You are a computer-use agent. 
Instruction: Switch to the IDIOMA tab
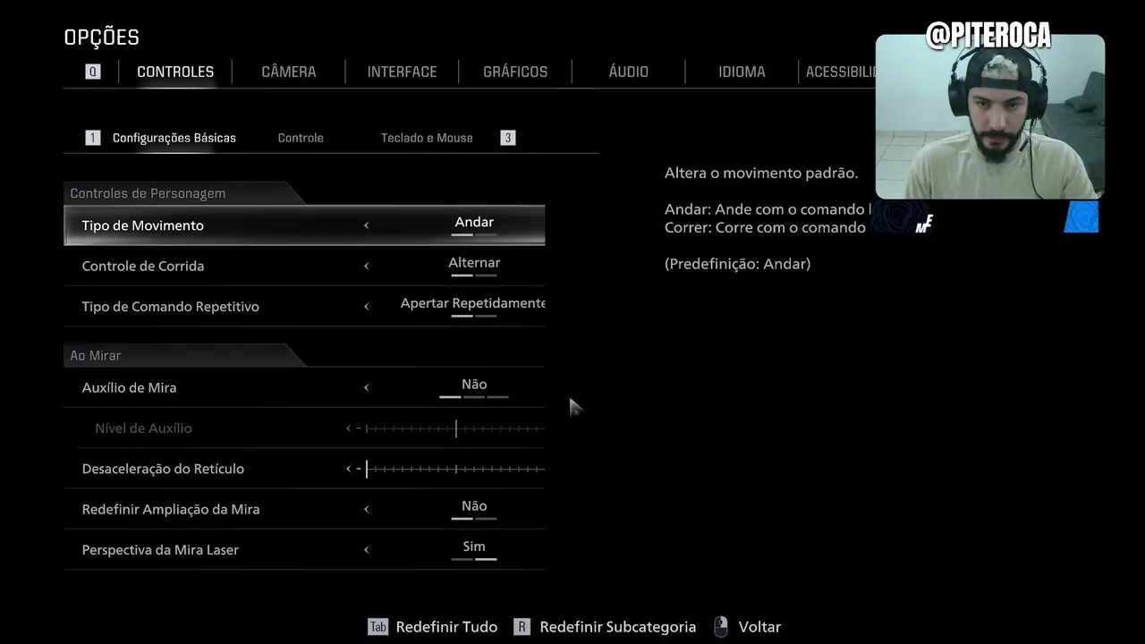pyautogui.click(x=742, y=72)
